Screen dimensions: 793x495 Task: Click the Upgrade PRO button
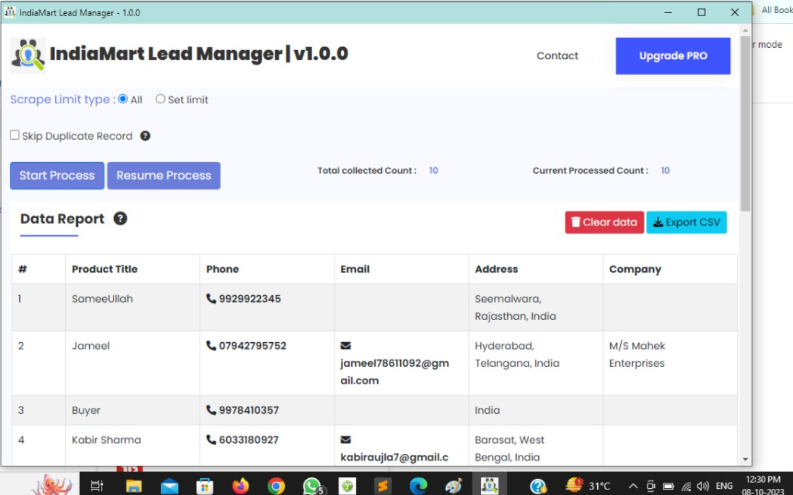pos(673,56)
